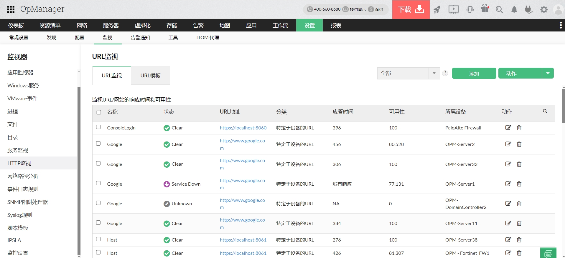Tick the select-all checkbox in table header

coord(99,112)
